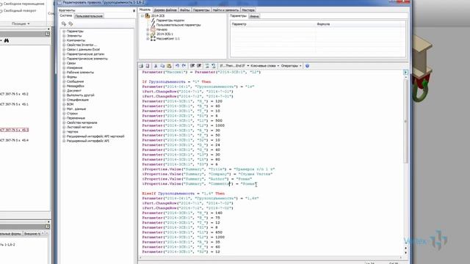The height and width of the screenshot is (264, 470).
Task: Expand the BOM snippet category
Action: pyautogui.click(x=64, y=104)
